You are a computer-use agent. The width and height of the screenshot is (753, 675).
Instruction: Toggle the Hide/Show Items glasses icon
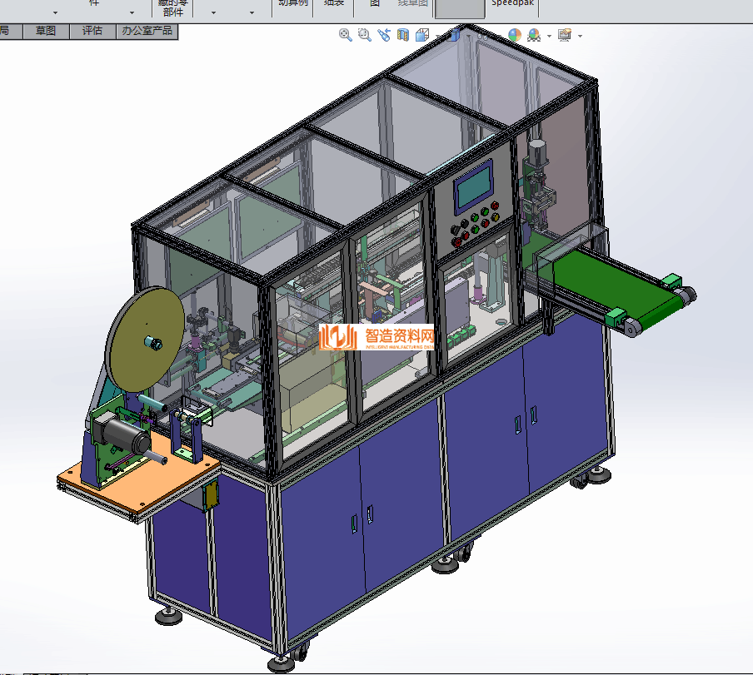pyautogui.click(x=483, y=35)
